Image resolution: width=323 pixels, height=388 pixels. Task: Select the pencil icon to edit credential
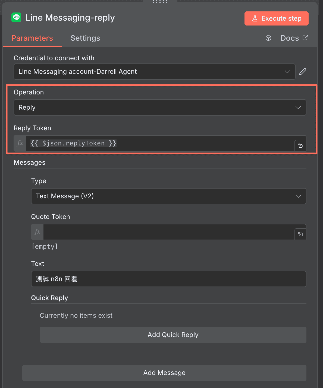302,72
